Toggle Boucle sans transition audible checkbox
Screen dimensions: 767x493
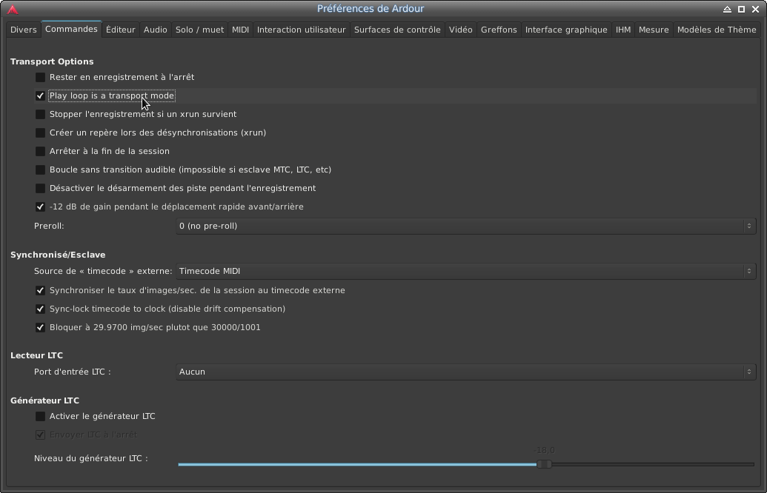[x=40, y=170]
